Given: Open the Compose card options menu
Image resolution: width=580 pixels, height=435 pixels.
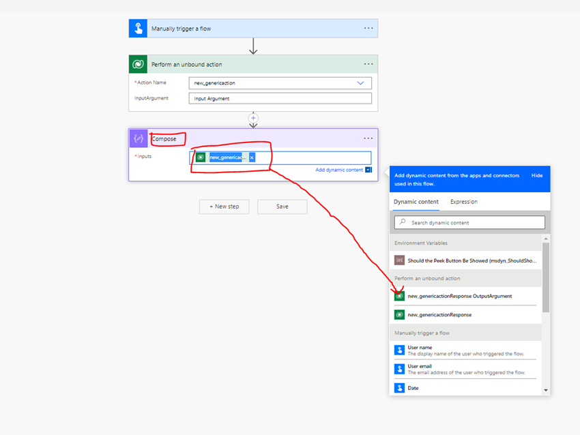Looking at the screenshot, I should point(368,138).
